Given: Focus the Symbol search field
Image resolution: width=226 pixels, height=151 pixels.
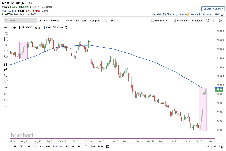Looking at the screenshot, I should pyautogui.click(x=20, y=21).
